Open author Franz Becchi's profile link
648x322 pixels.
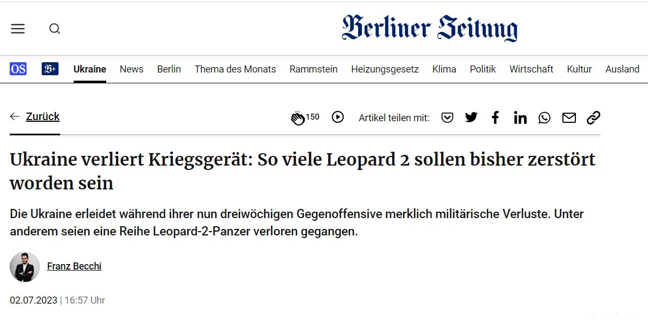pyautogui.click(x=74, y=266)
